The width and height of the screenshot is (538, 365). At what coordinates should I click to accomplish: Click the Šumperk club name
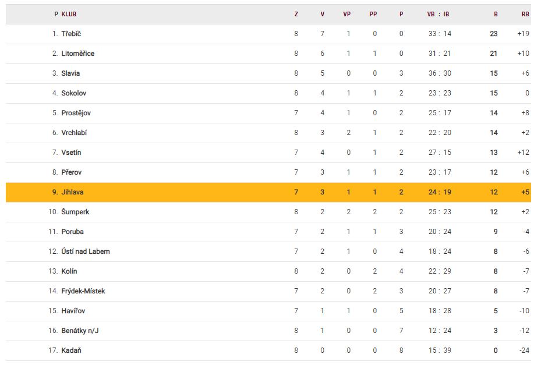point(75,212)
